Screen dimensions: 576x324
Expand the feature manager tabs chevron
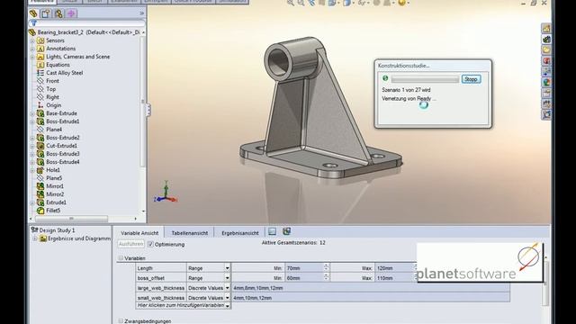[x=142, y=13]
